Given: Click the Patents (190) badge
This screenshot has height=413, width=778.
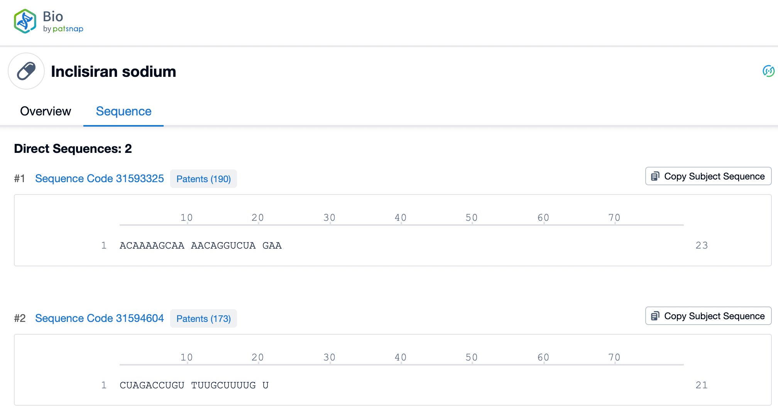Looking at the screenshot, I should 203,179.
